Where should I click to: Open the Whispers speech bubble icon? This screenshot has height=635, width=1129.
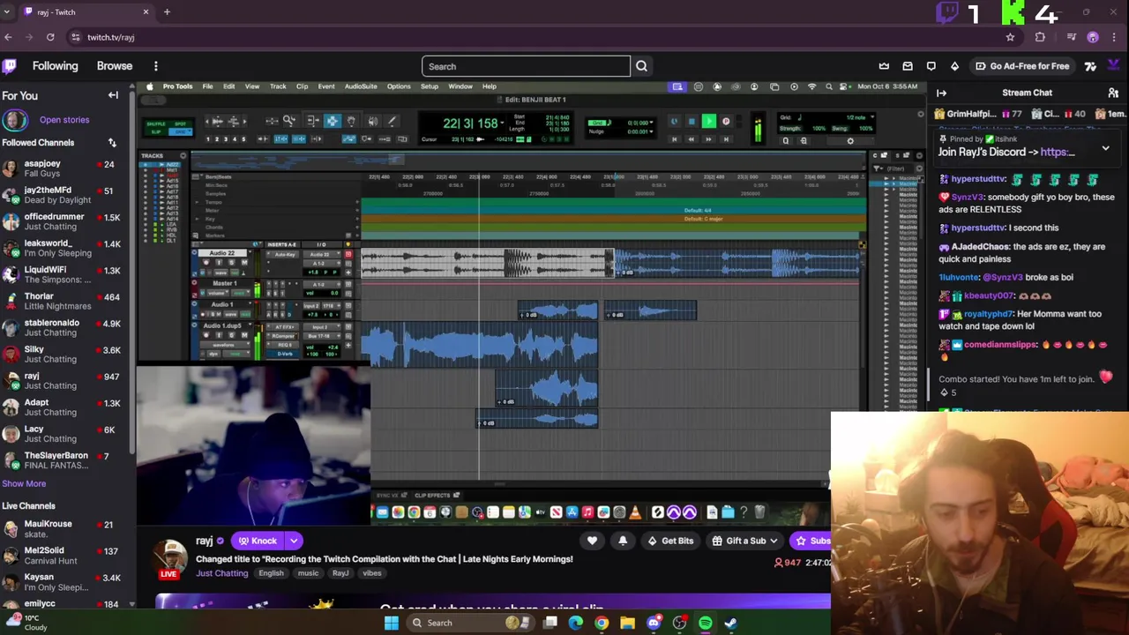click(931, 66)
